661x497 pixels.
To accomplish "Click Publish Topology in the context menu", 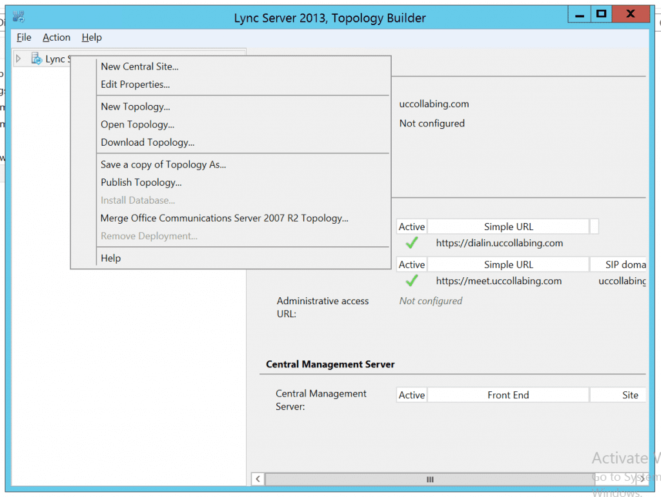I will [141, 182].
